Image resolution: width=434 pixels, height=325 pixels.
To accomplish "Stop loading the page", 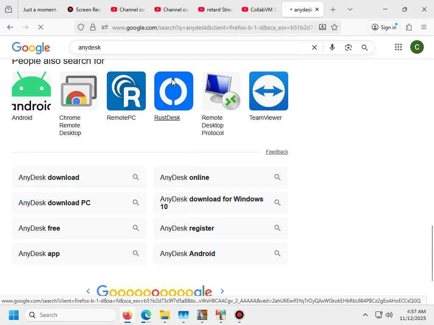I will [40, 27].
